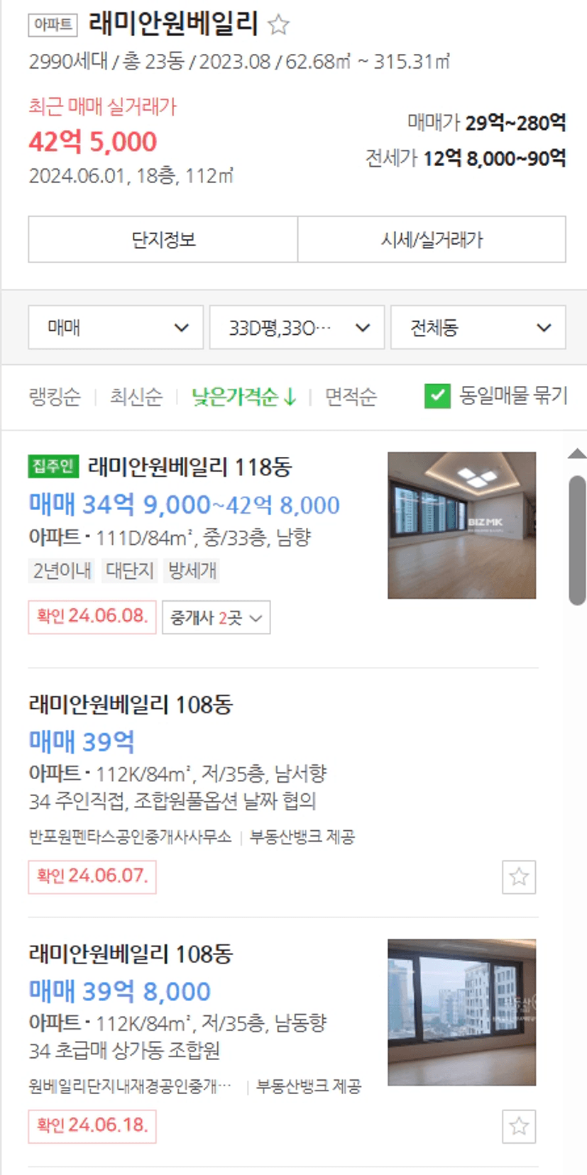Screen dimensions: 587x1175
Task: Sort listings by 랭킹순
Action: 55,397
